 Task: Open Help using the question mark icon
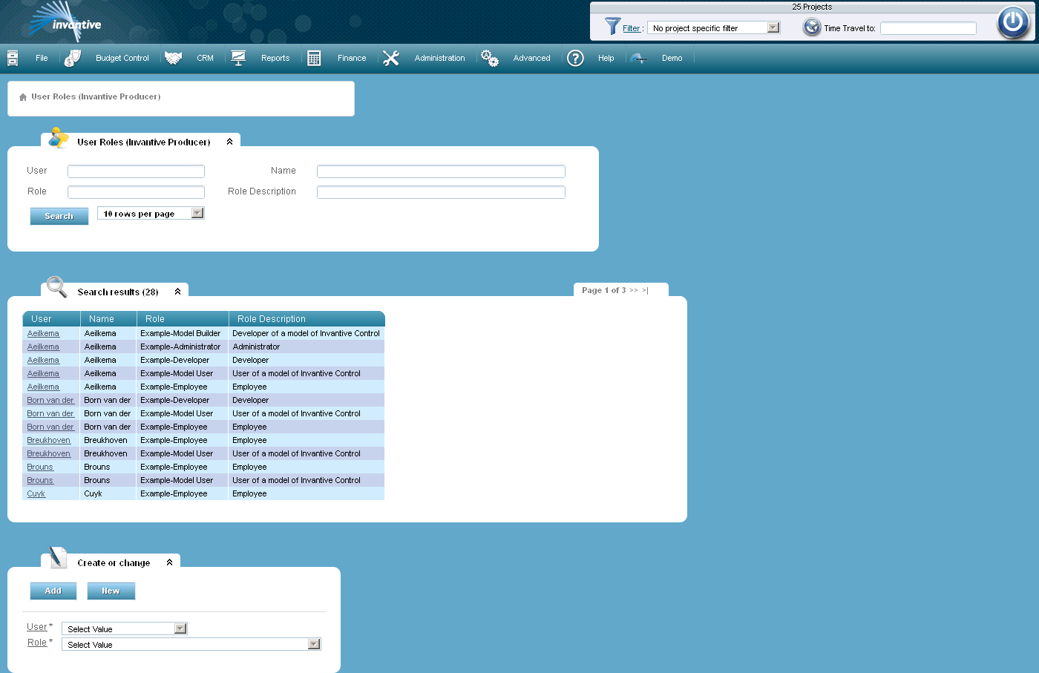coord(575,58)
